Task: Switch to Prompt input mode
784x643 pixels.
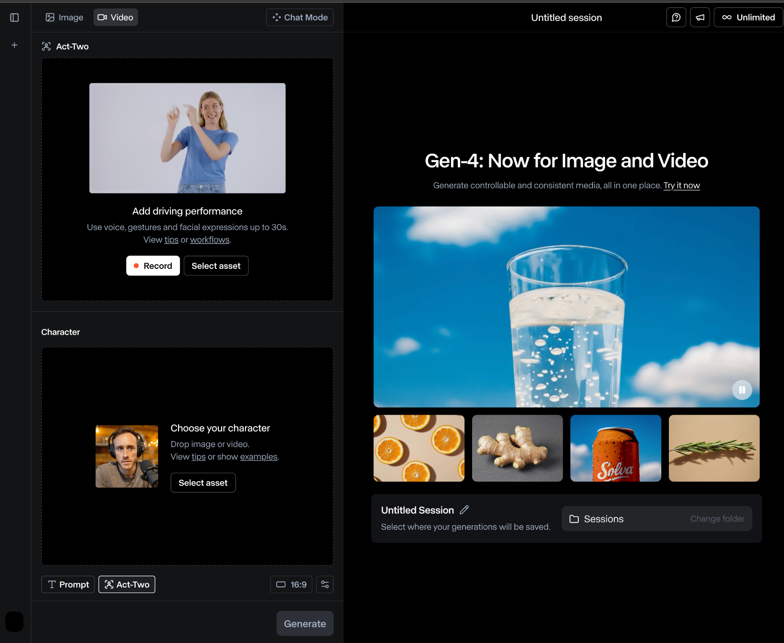Action: (x=68, y=584)
